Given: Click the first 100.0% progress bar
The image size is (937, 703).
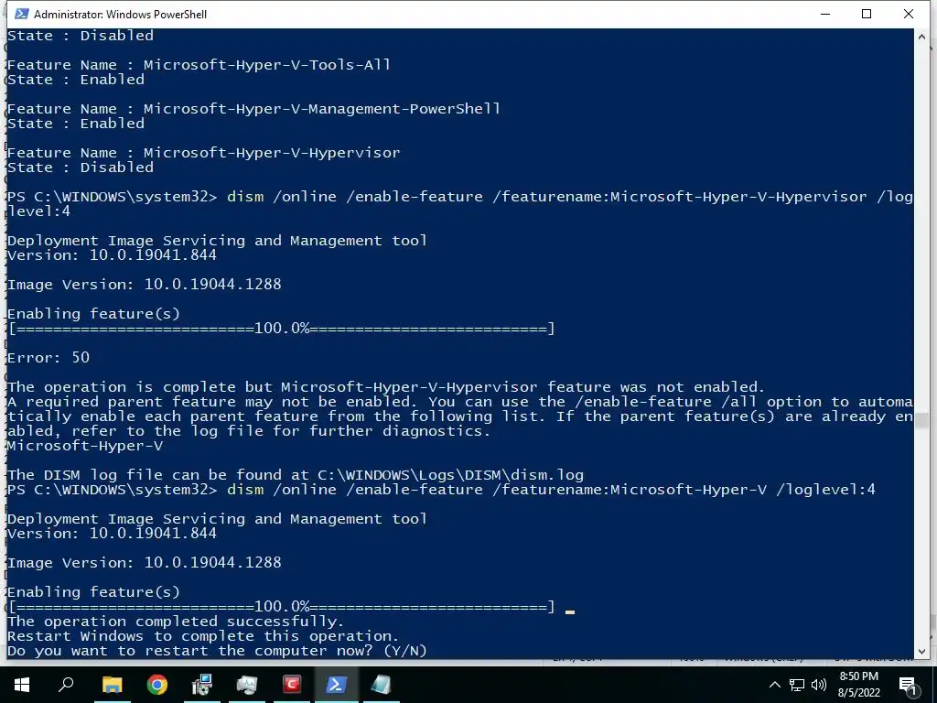Looking at the screenshot, I should coord(281,329).
